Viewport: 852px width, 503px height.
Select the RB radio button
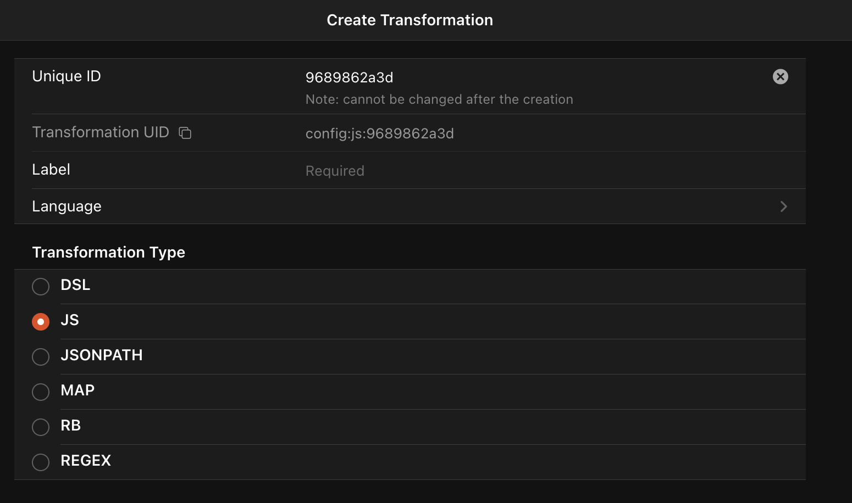pos(41,427)
